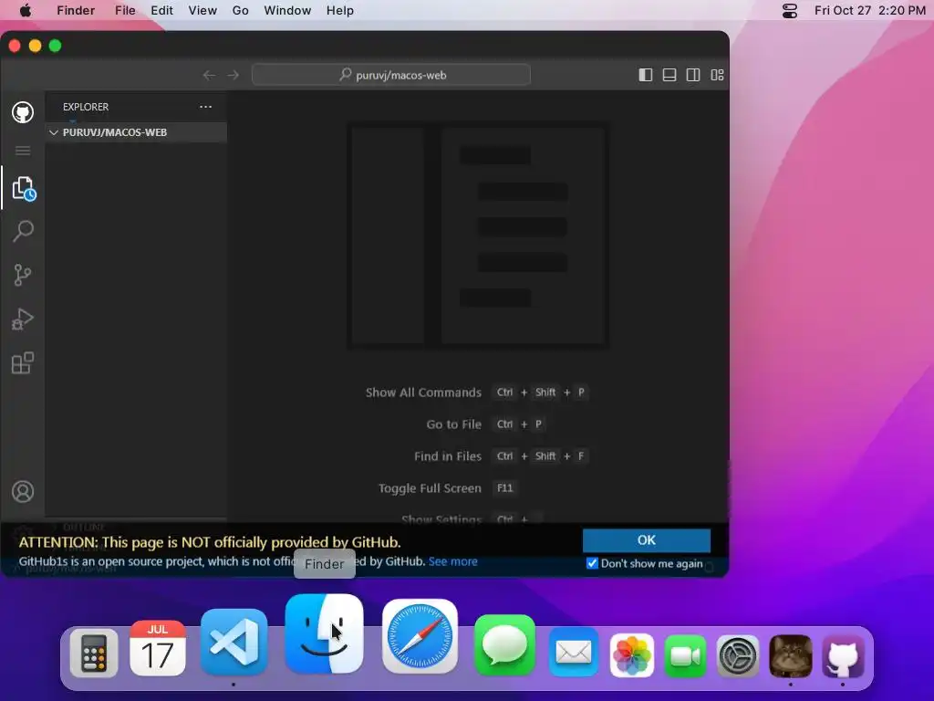
Task: Uncheck Don't show me again
Action: [x=592, y=563]
